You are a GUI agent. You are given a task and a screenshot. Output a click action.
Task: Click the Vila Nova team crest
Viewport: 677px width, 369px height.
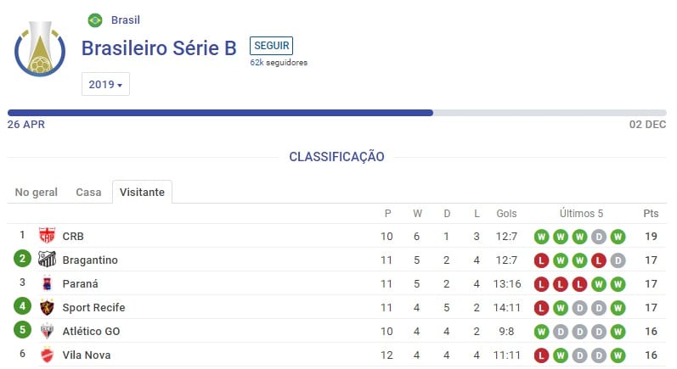(47, 355)
